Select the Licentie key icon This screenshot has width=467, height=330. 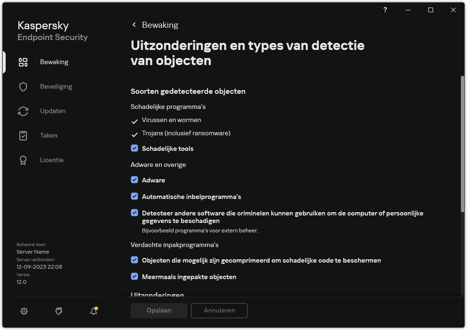click(x=23, y=160)
